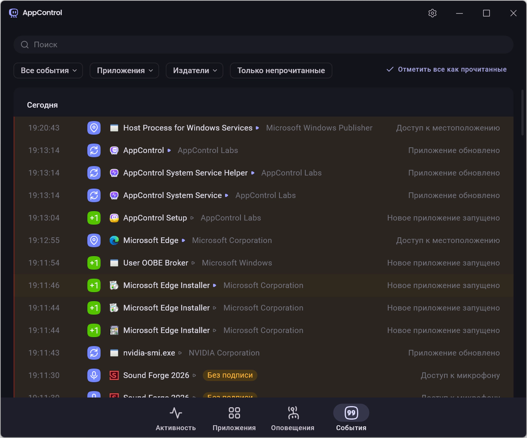Image resolution: width=527 pixels, height=438 pixels.
Task: Click Microsoft Windows Publisher publisher name
Action: tap(319, 128)
